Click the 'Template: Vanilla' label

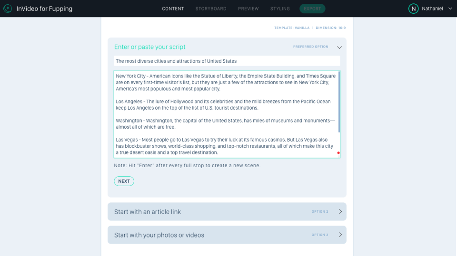pos(291,28)
